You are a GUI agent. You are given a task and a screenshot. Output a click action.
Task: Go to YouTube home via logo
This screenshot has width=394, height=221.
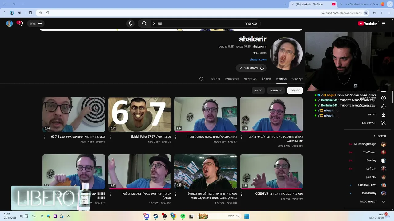(368, 24)
